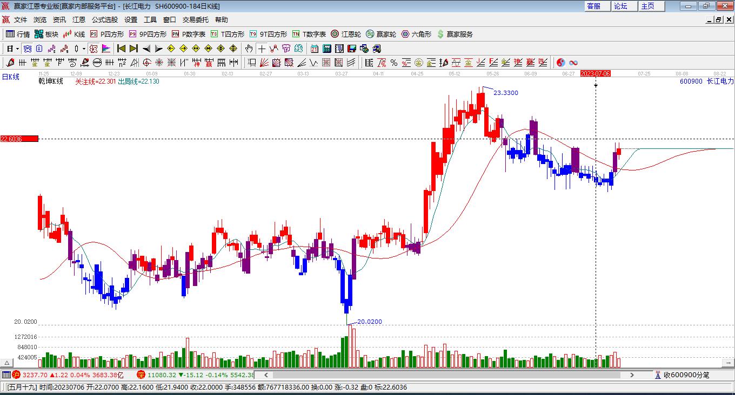Screen dimensions: 735x395
Task: Open the 板块 sector view
Action: point(46,34)
